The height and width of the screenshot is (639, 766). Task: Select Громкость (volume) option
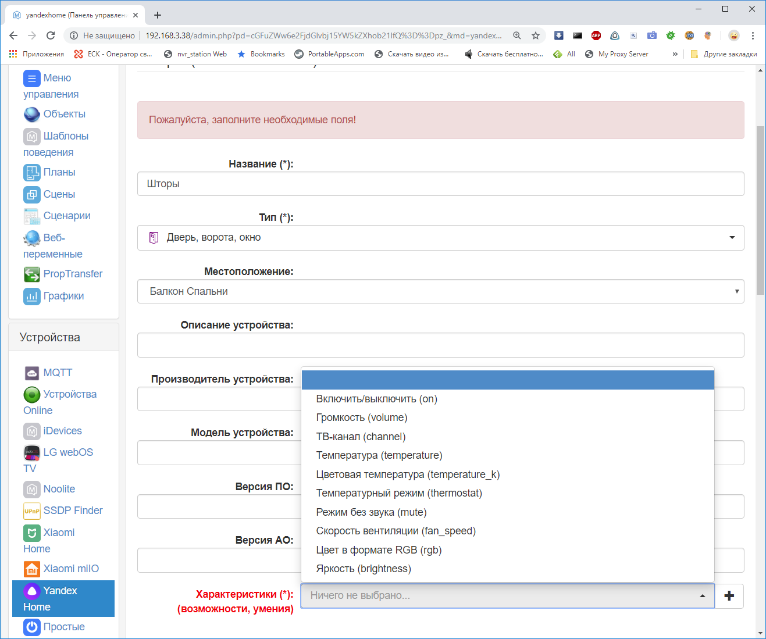508,417
